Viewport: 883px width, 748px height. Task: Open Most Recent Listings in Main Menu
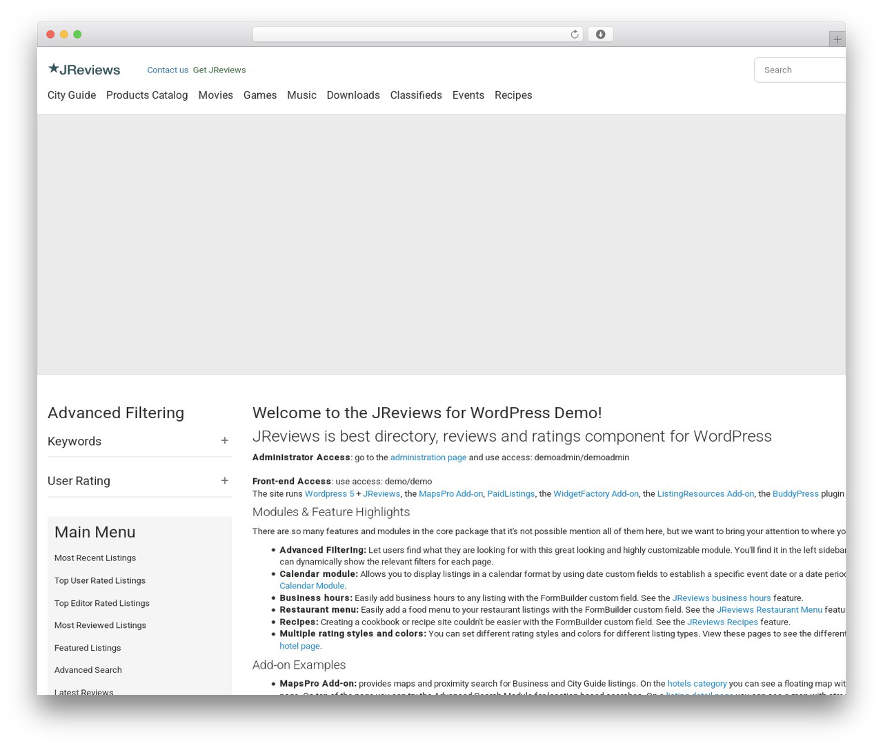[x=95, y=558]
